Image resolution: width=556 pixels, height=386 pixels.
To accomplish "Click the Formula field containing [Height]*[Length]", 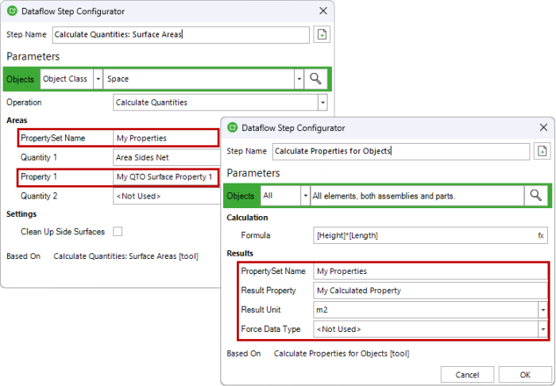I will tap(431, 235).
